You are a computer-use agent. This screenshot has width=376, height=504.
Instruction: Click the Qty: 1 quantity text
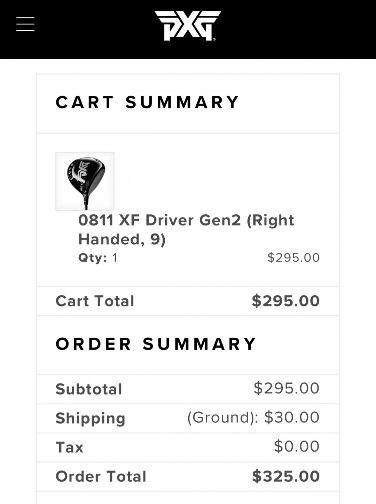[x=98, y=258]
